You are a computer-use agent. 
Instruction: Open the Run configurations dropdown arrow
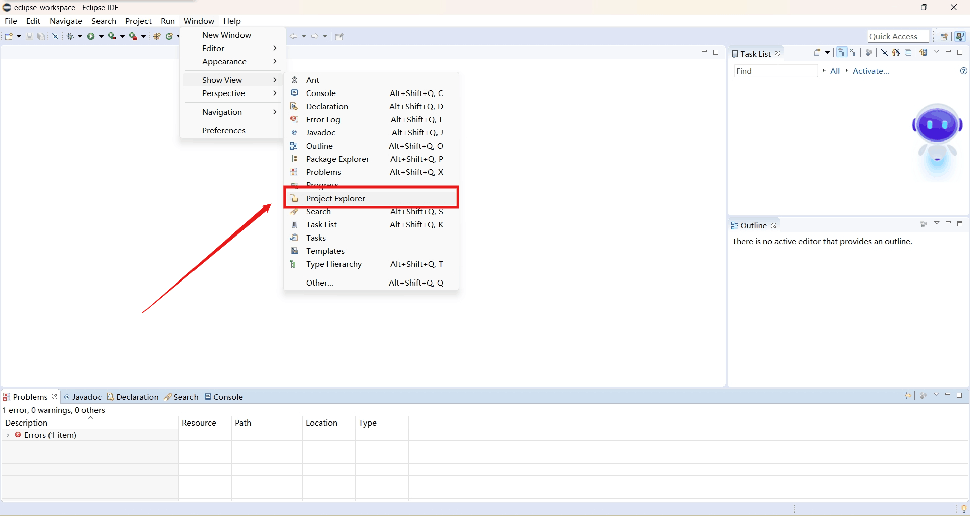click(101, 36)
